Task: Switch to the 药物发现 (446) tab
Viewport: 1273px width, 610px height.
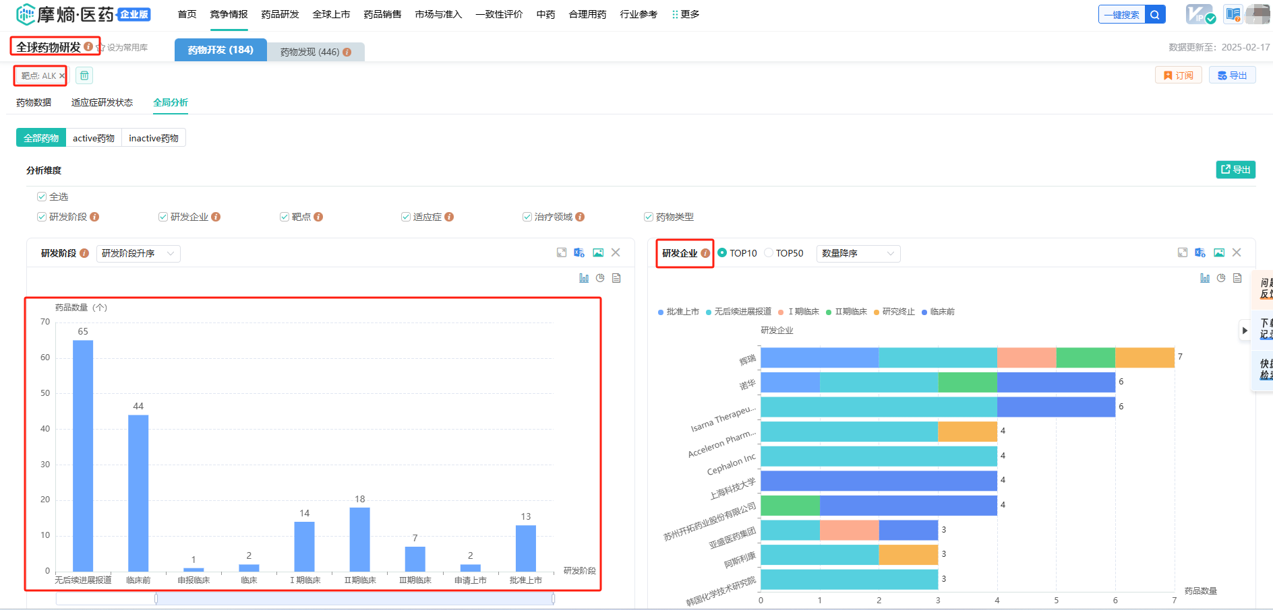Action: (315, 52)
